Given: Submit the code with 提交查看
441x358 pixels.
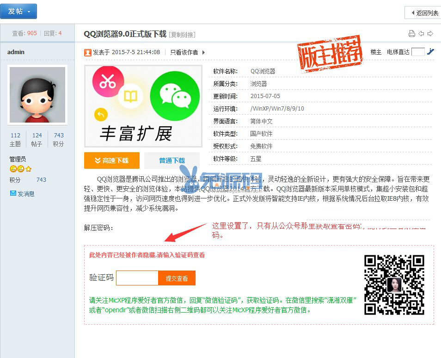Looking at the screenshot, I should (x=177, y=278).
